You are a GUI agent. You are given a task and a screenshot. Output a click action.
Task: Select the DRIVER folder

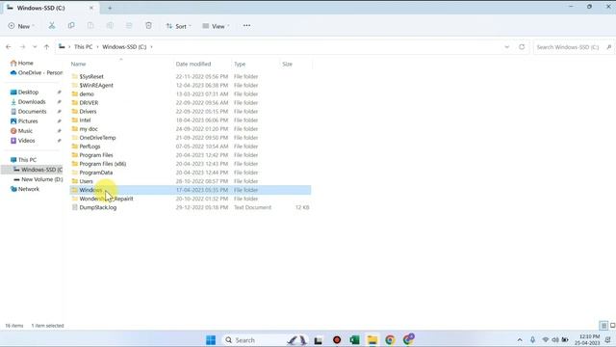pyautogui.click(x=89, y=103)
